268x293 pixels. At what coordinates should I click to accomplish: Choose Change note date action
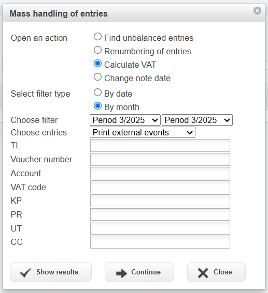click(97, 77)
